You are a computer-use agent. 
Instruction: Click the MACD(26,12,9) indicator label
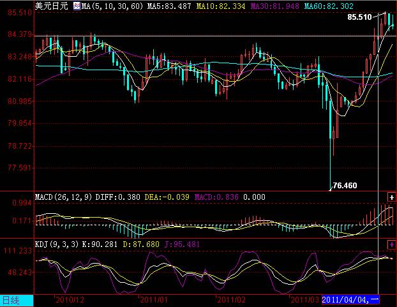pos(64,197)
